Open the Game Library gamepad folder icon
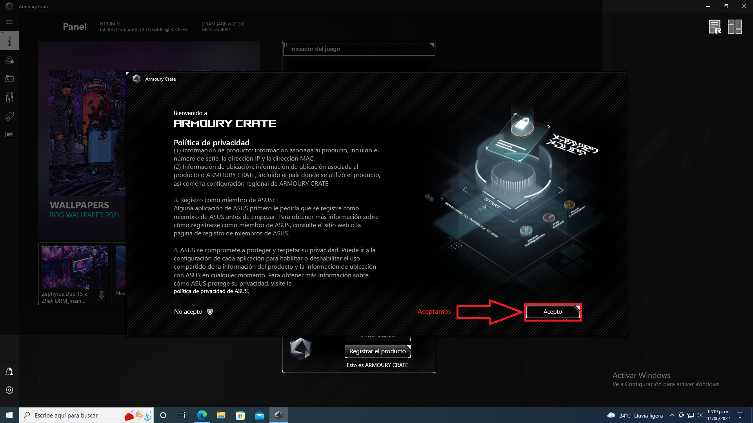 coord(9,78)
